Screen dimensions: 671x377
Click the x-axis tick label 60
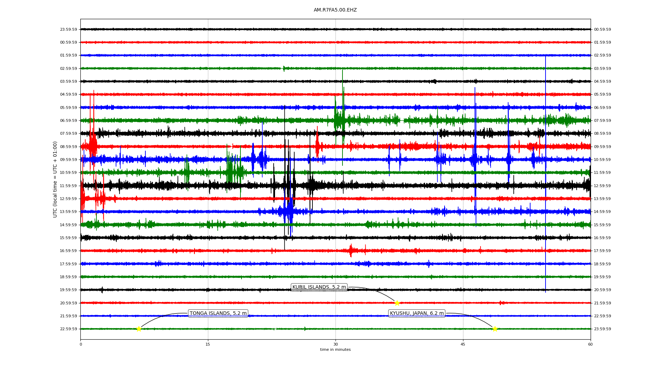tap(590, 345)
